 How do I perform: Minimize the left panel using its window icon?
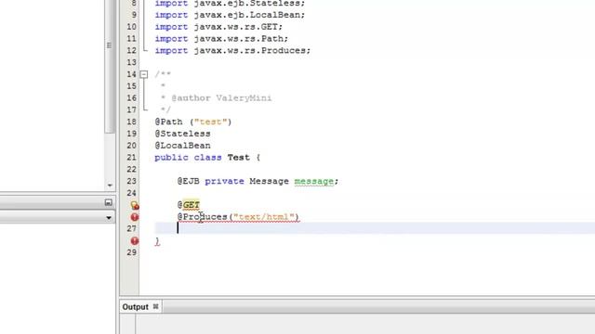(x=108, y=202)
